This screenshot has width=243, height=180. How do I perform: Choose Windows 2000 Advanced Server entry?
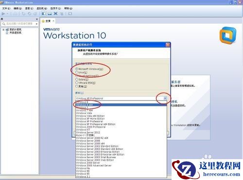click(x=121, y=165)
